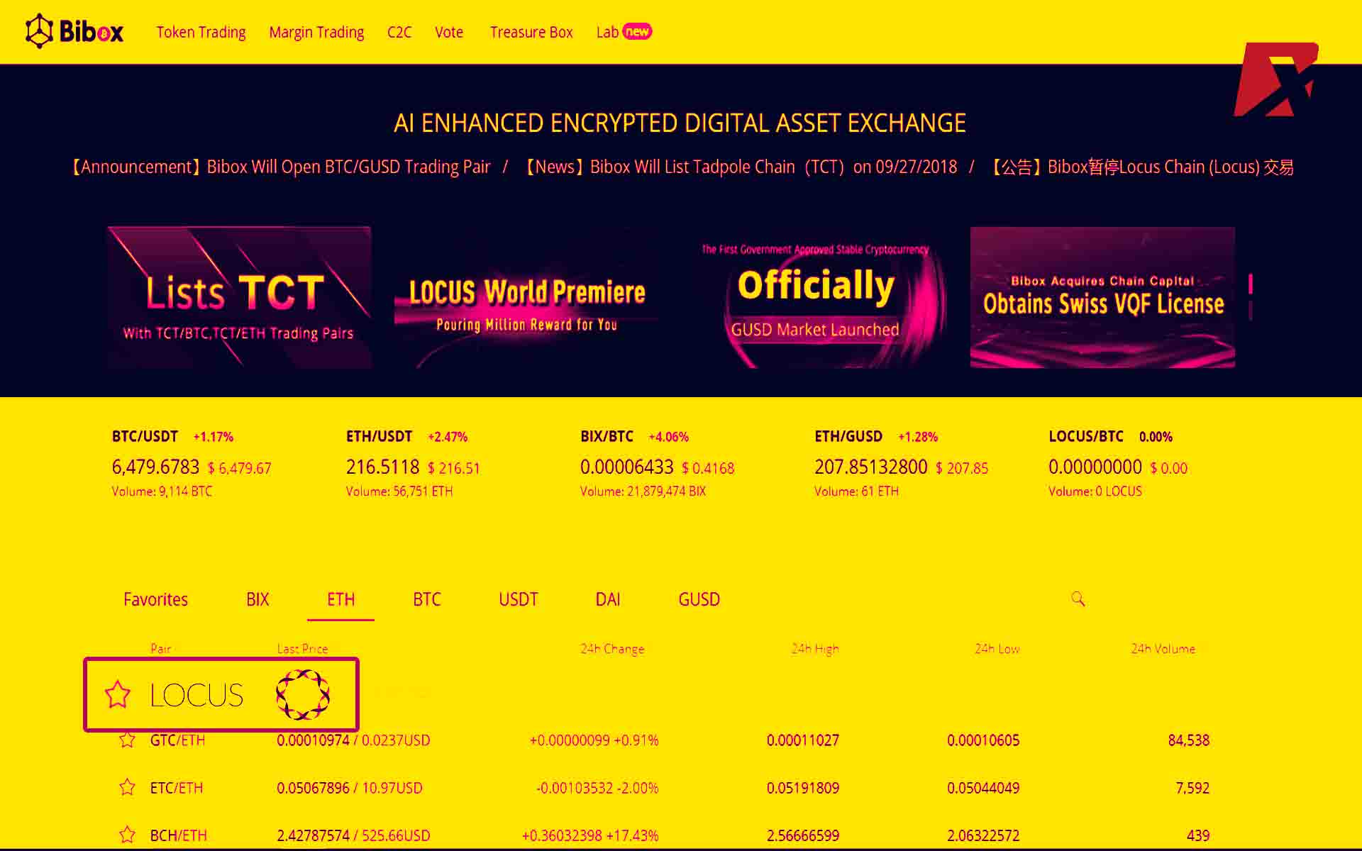Click the banner carousel page indicator

tap(1251, 297)
